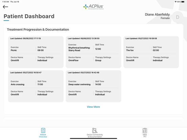
Task: Click Last Updated 06/08/2022 17:11:19 timestamp
Action: (25, 39)
